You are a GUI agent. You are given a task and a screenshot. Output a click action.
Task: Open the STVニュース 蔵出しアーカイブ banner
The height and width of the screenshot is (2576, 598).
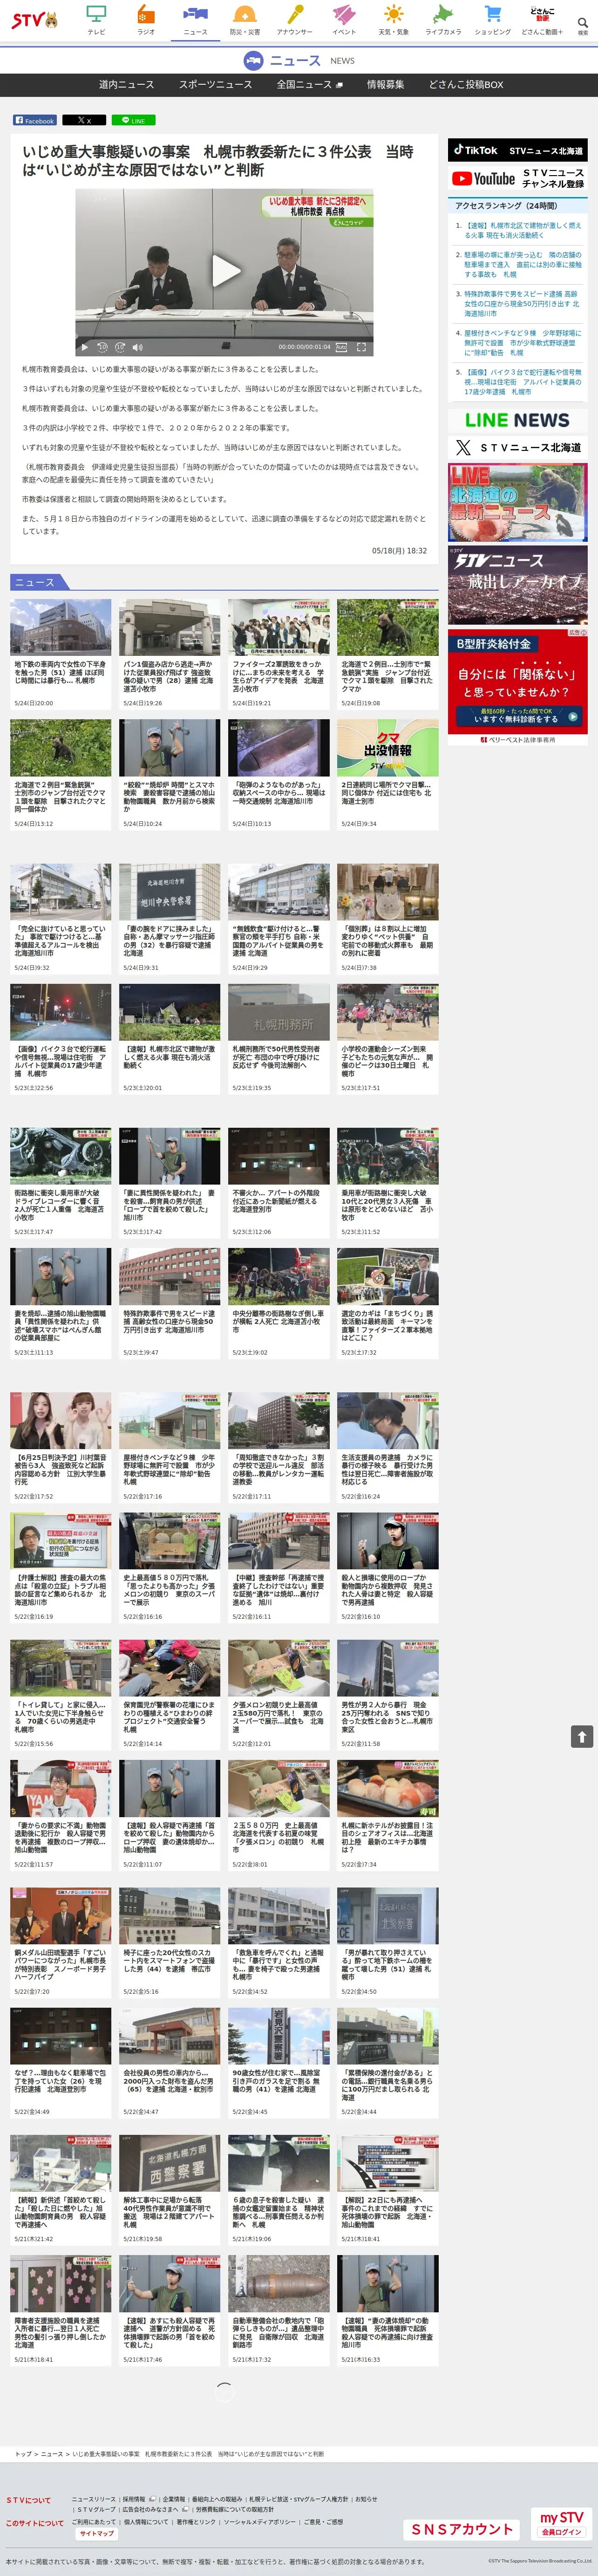[517, 584]
